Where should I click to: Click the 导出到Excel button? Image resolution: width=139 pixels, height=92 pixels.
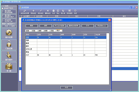(102, 26)
